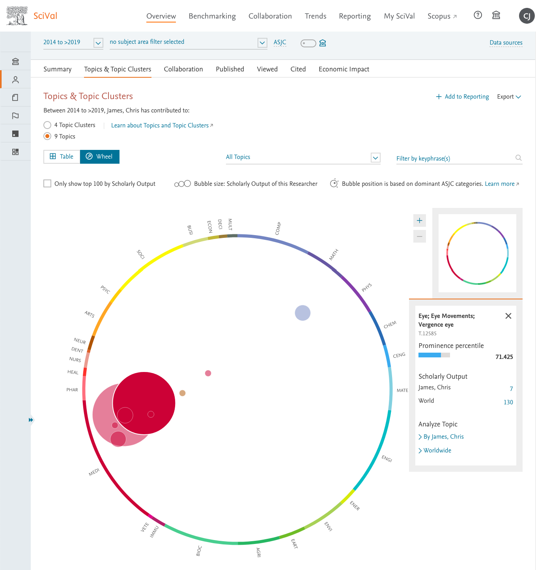536x570 pixels.
Task: Go to the Benchmarking menu
Action: point(212,16)
